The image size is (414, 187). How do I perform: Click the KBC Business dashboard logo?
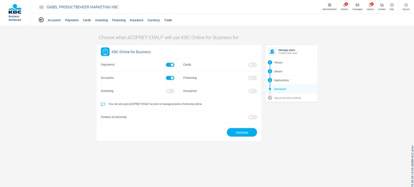click(x=15, y=13)
